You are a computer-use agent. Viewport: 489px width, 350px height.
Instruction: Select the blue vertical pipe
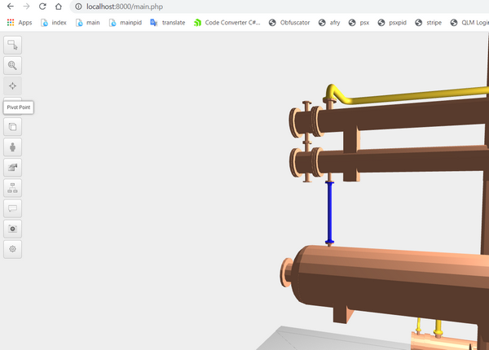point(330,210)
